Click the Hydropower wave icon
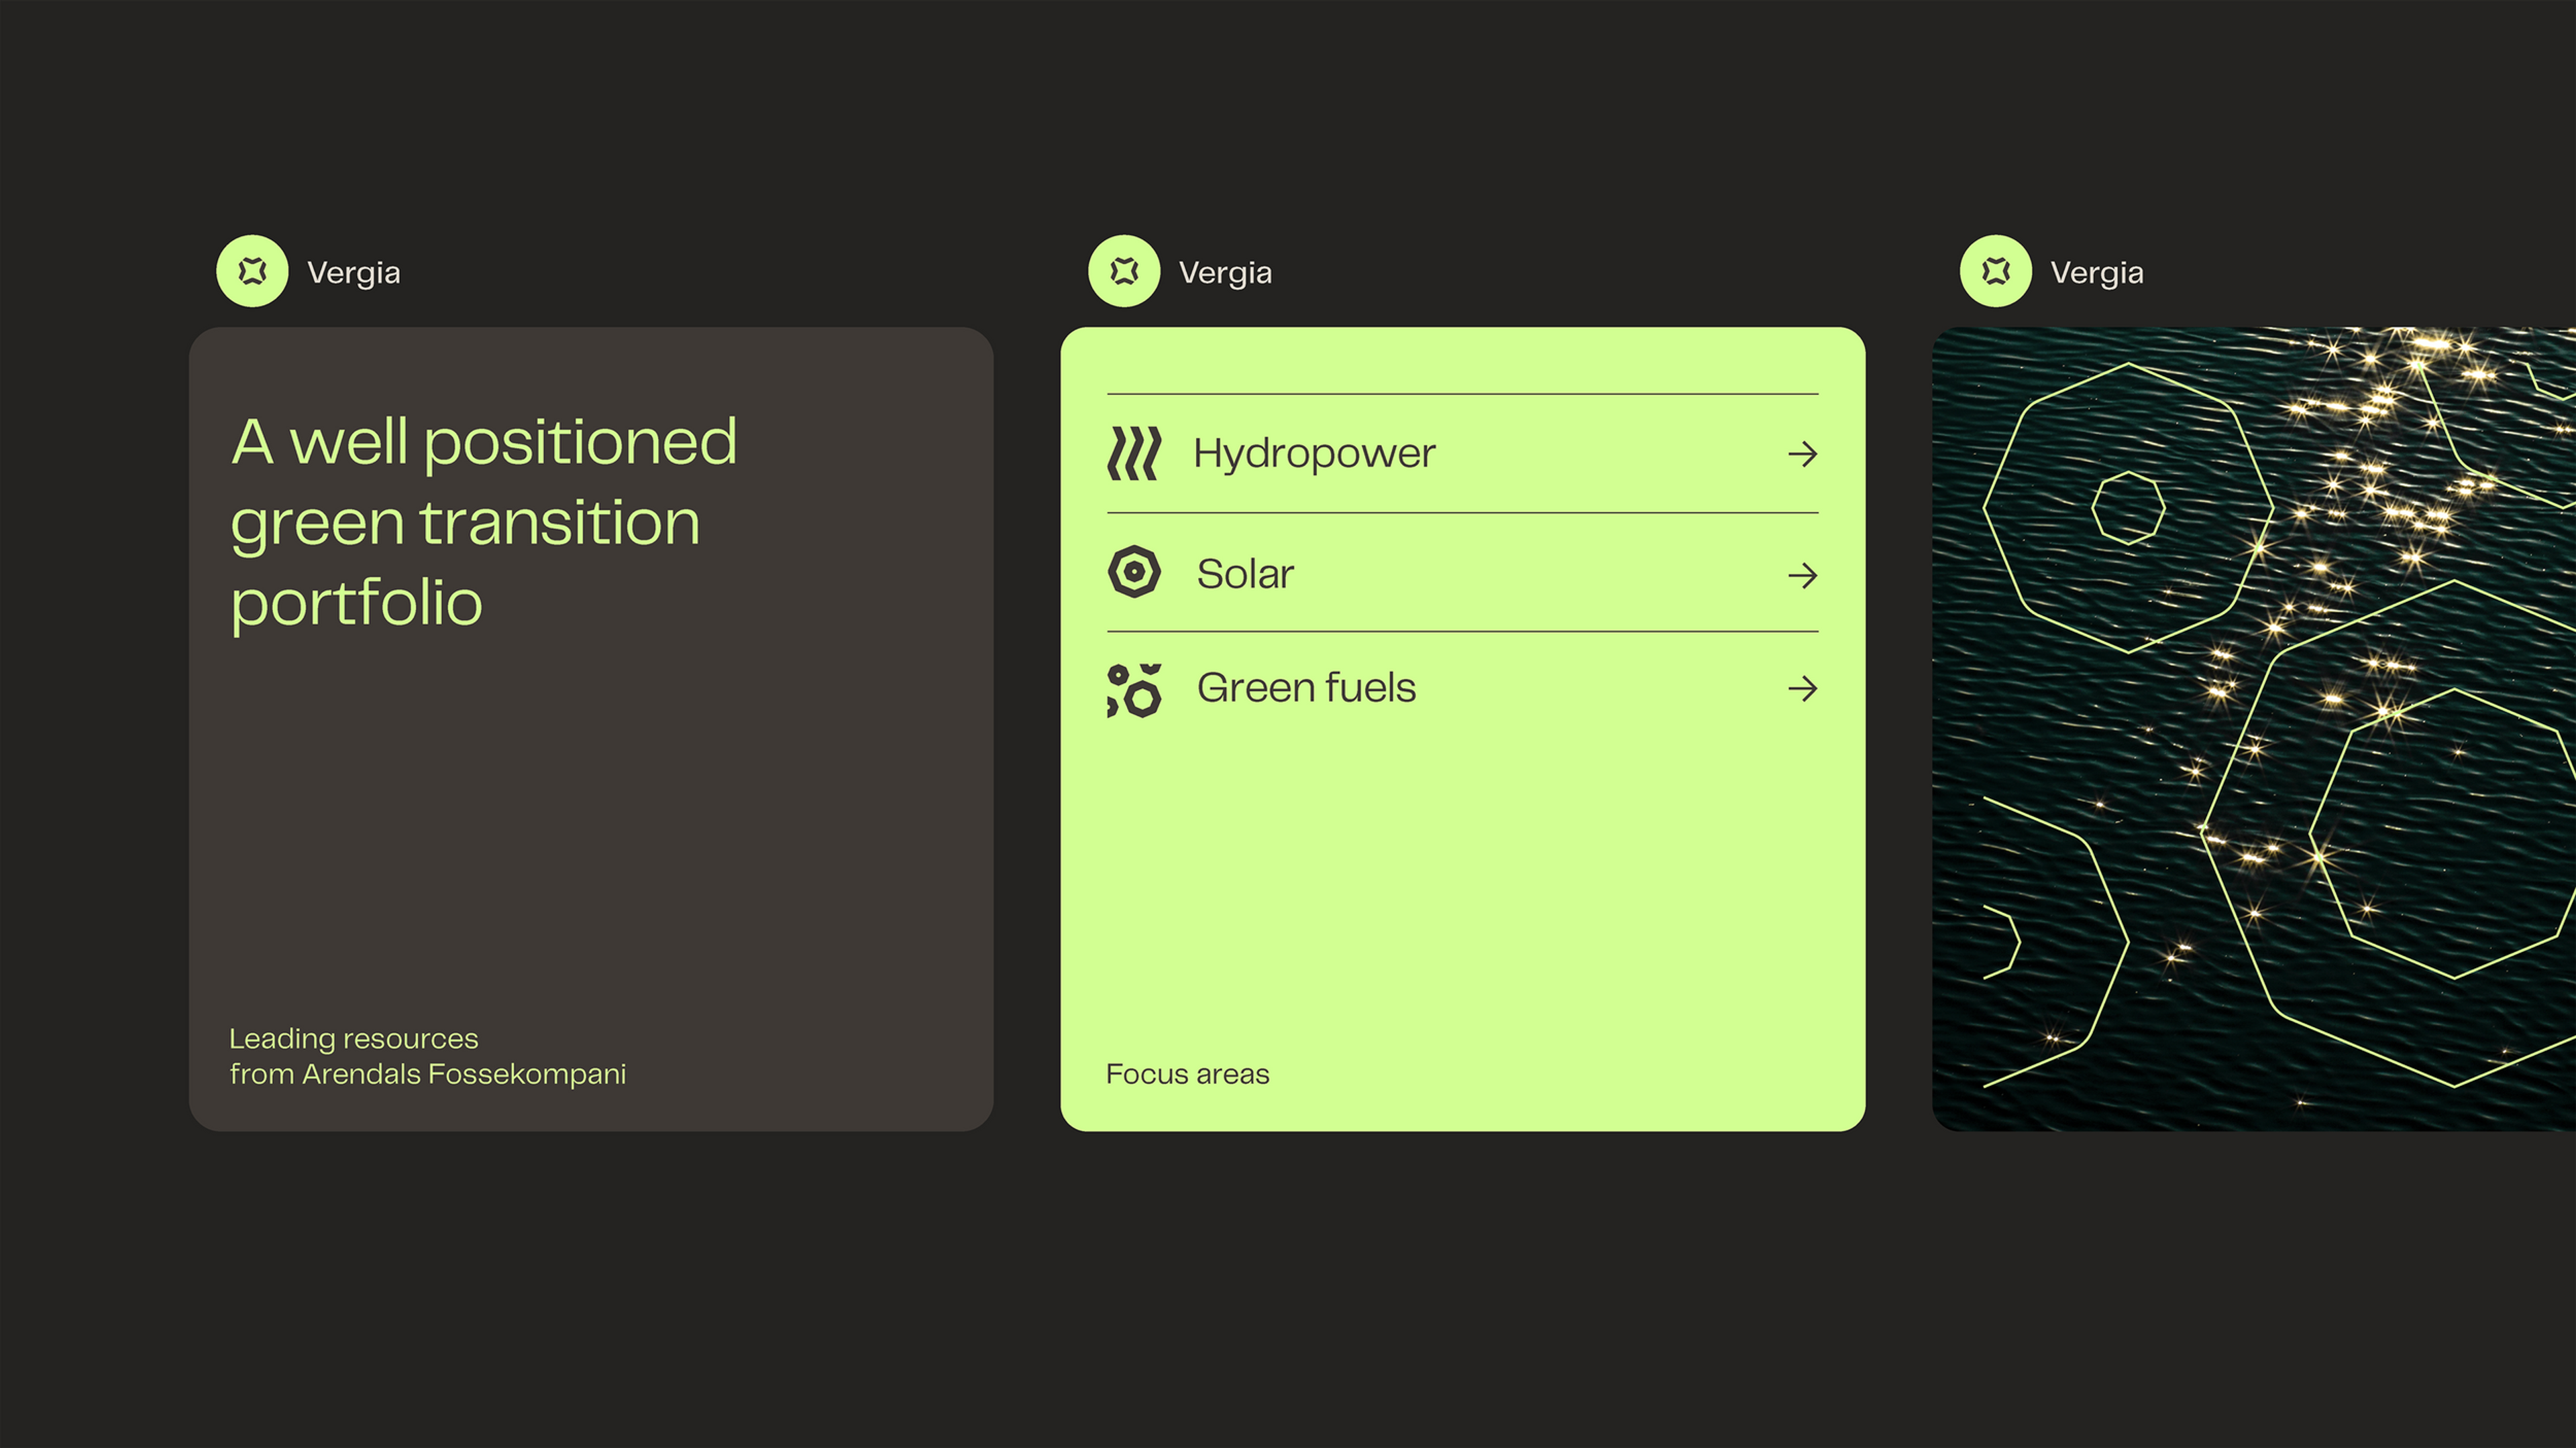Screen dimensions: 2576x1448 tap(1134, 454)
